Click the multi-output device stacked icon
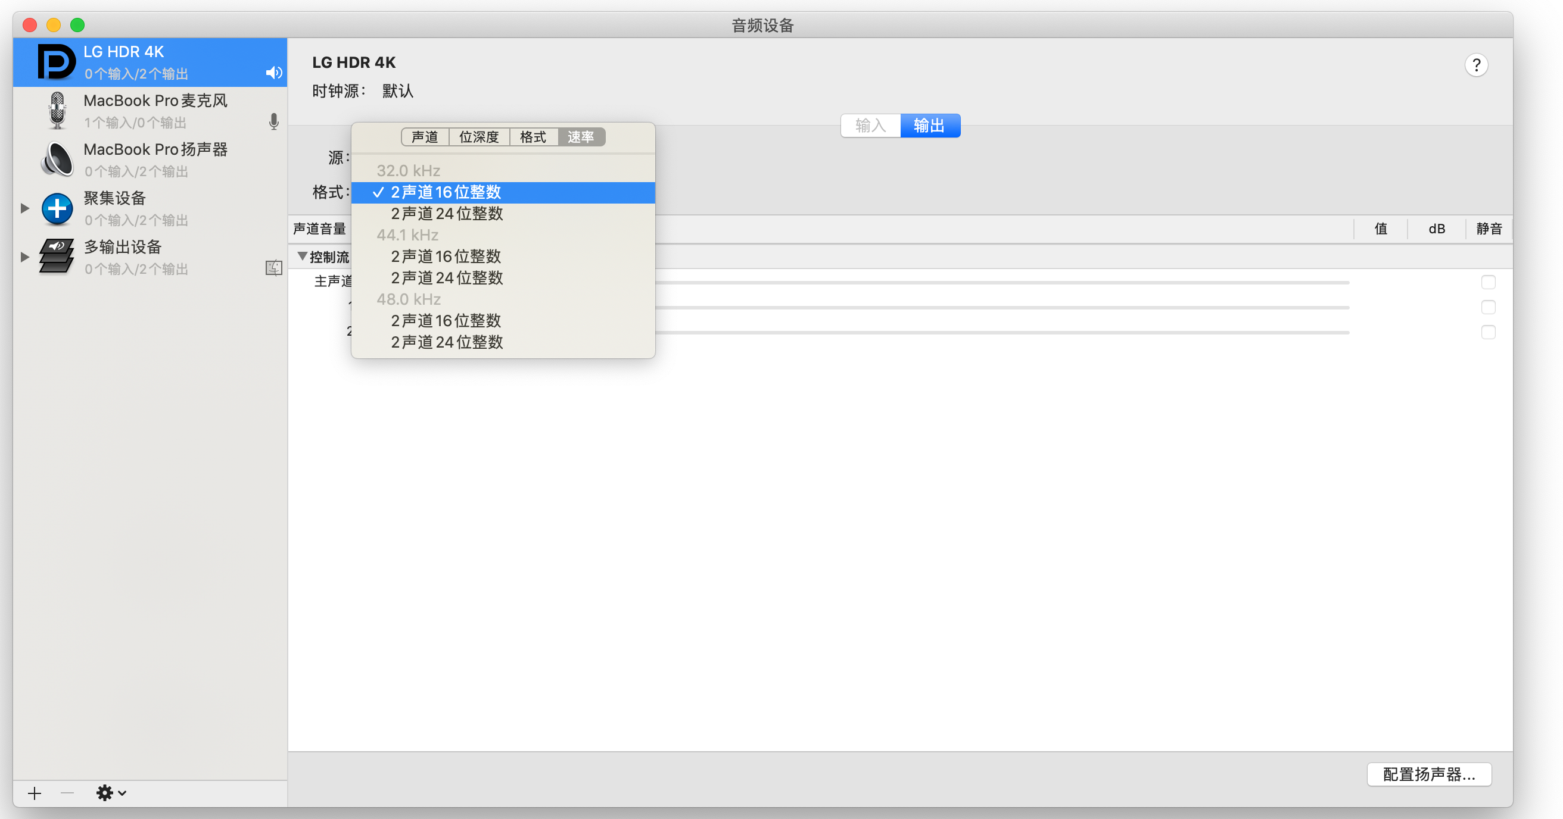This screenshot has width=1563, height=819. coord(57,257)
